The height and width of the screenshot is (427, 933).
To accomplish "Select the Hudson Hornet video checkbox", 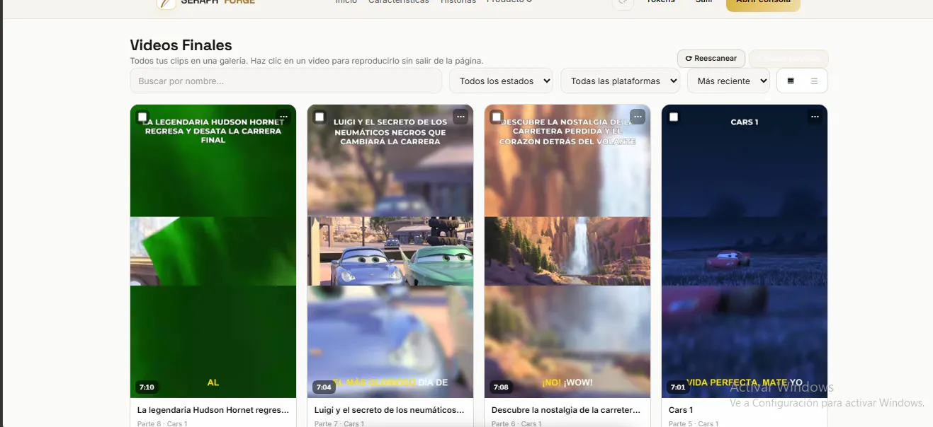I will pos(142,117).
